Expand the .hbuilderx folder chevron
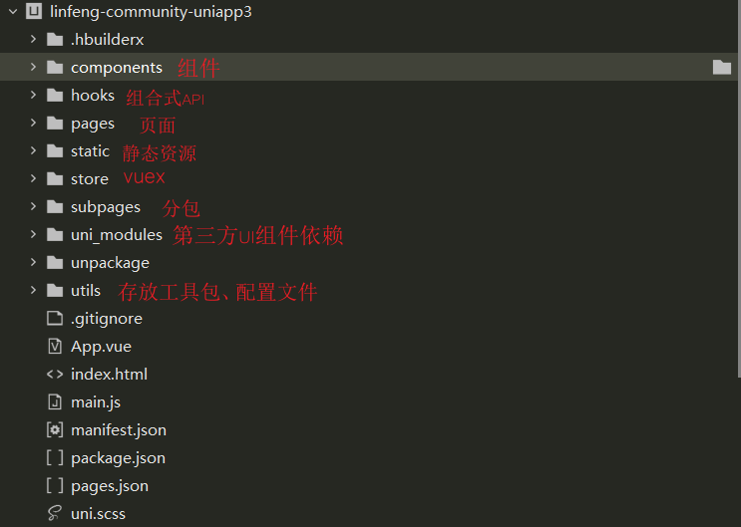This screenshot has width=741, height=527. (x=32, y=40)
